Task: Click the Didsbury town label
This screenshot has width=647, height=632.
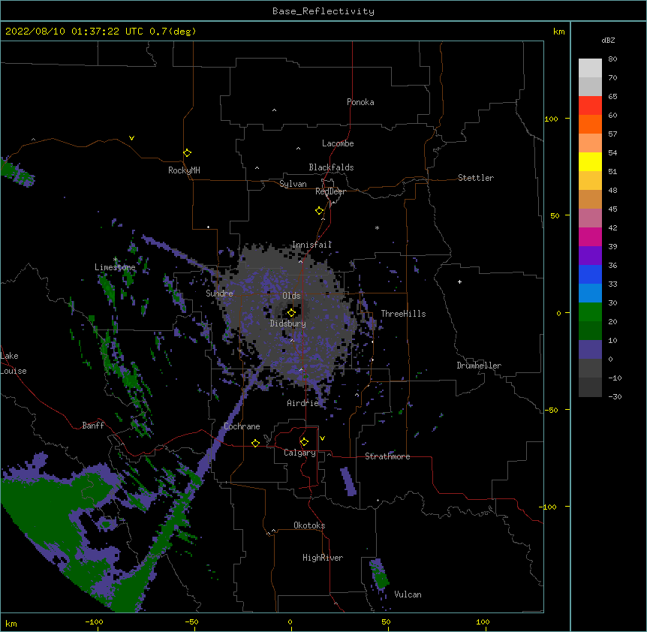Action: [288, 324]
